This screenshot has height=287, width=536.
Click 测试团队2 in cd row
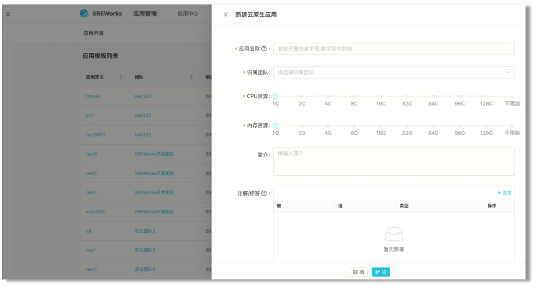pyautogui.click(x=145, y=231)
